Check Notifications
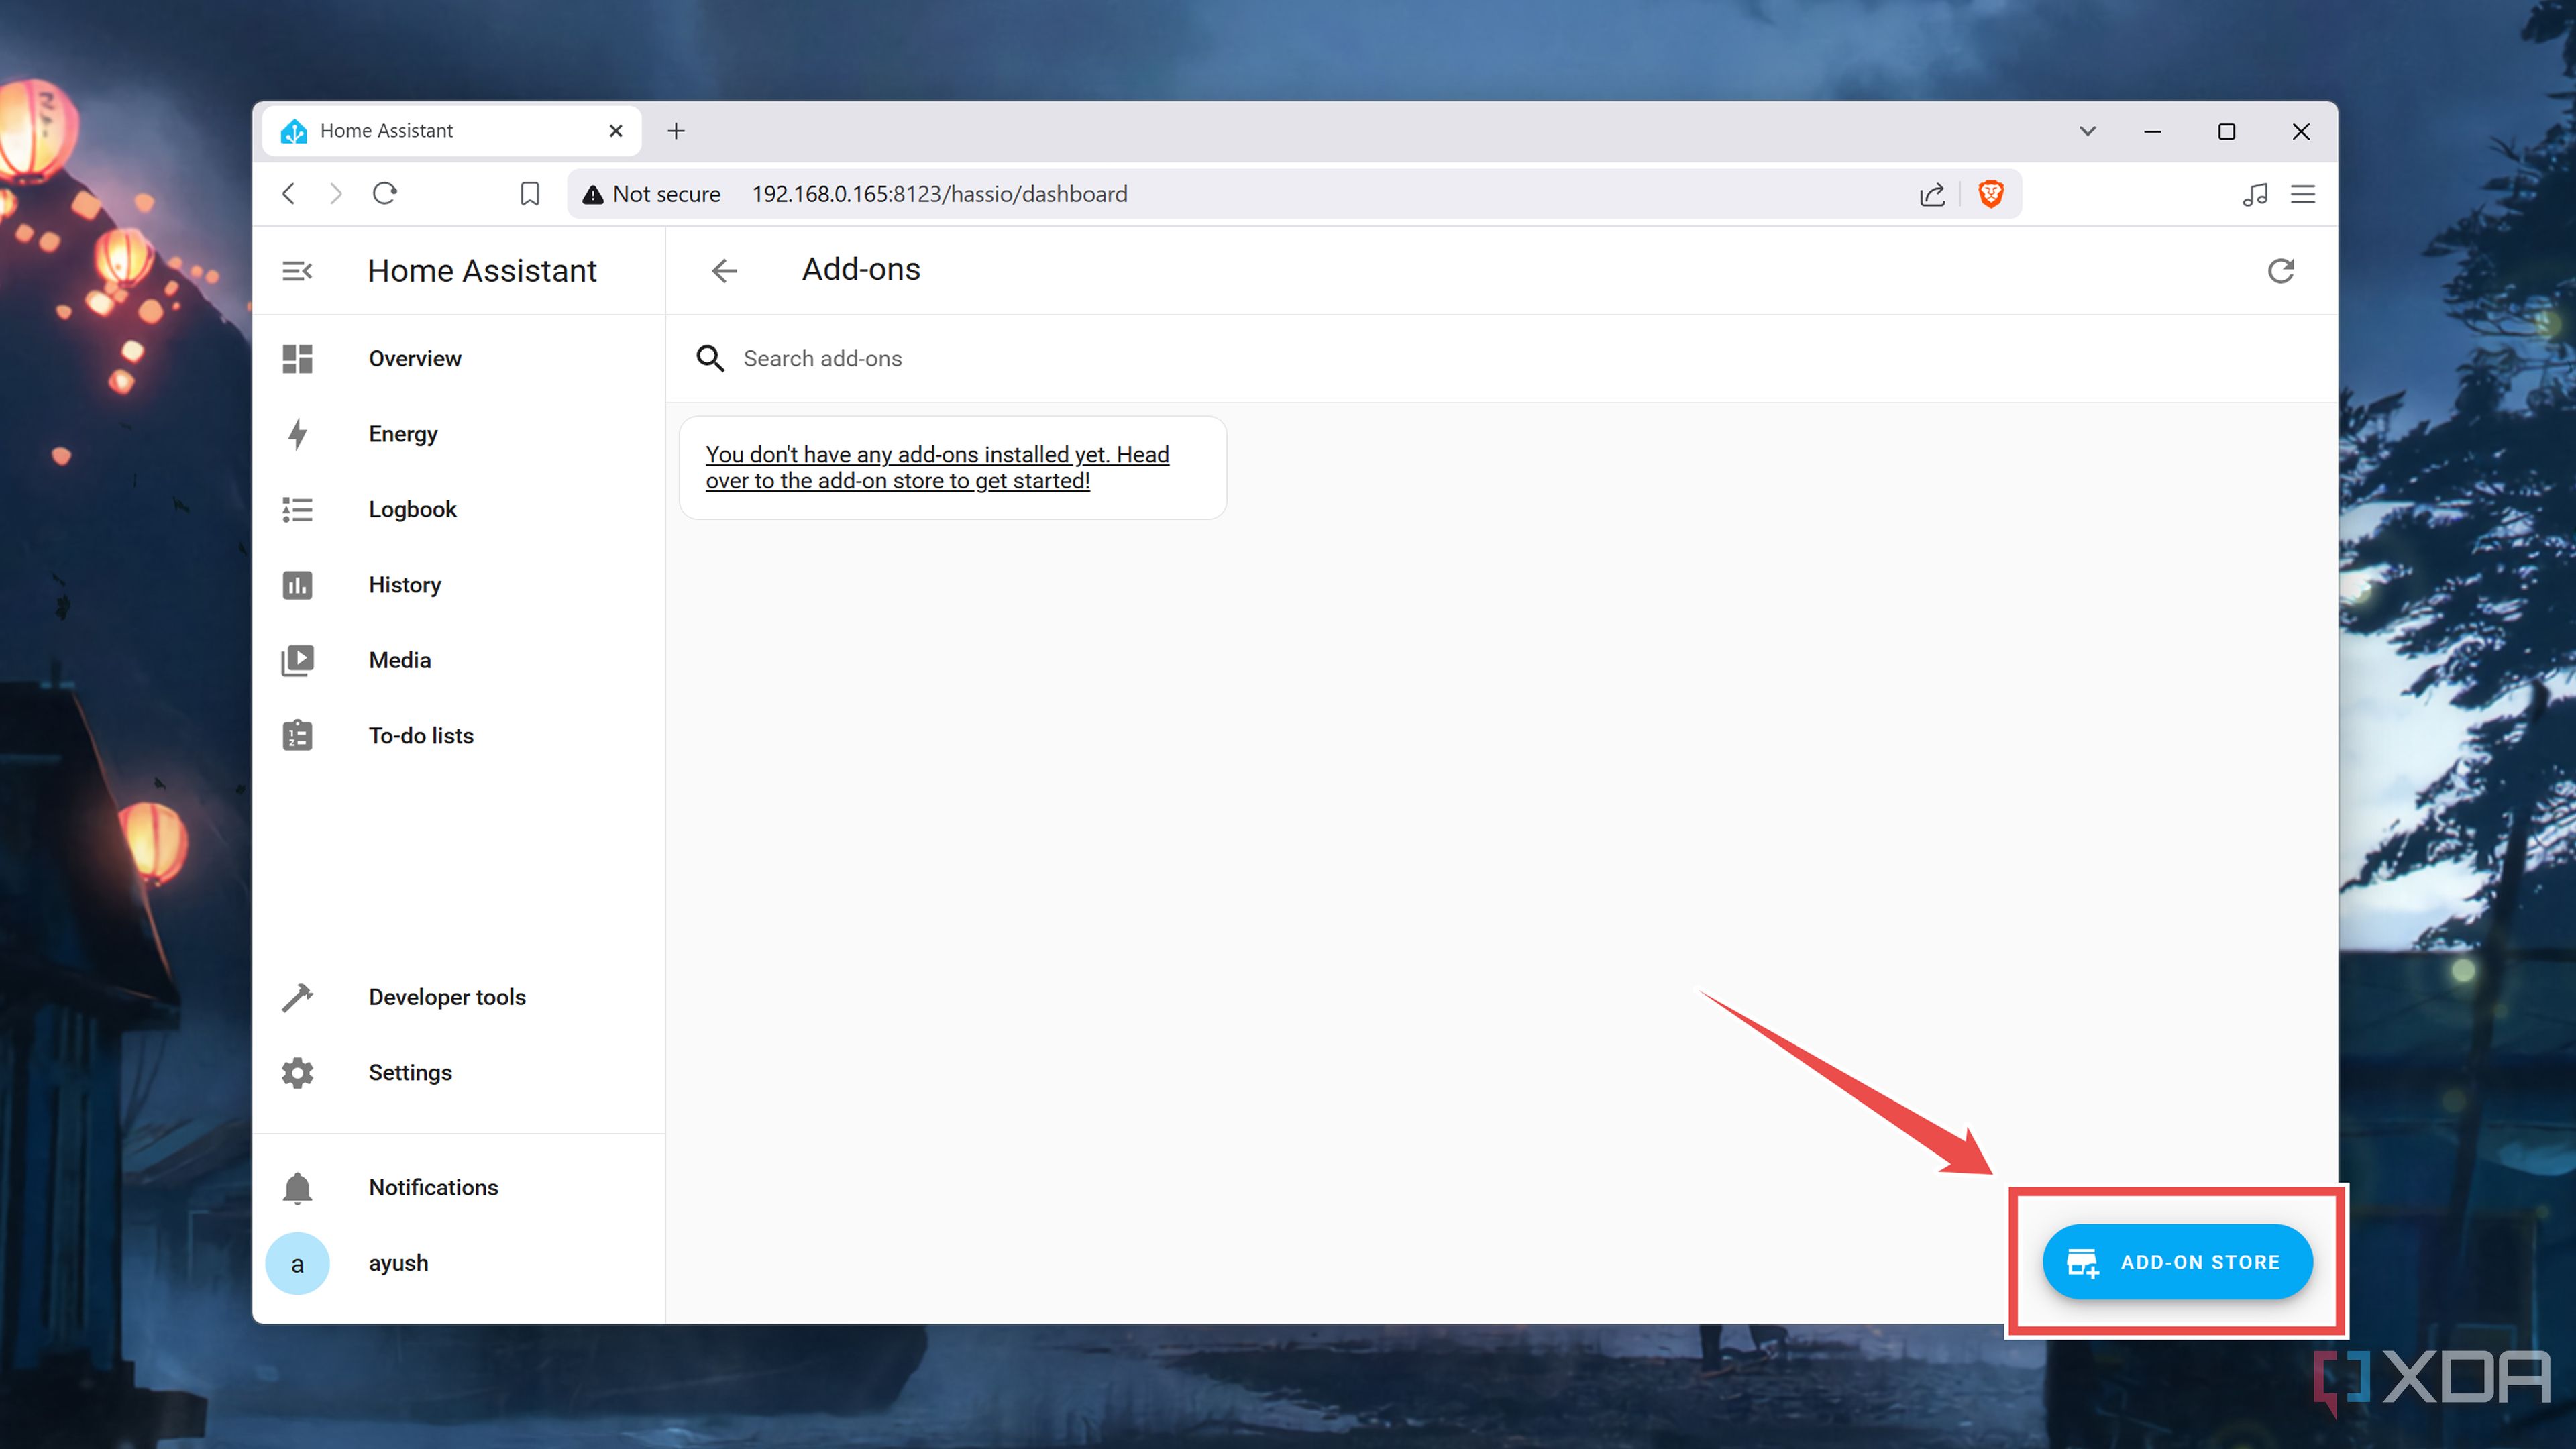2576x1449 pixels. tap(433, 1187)
